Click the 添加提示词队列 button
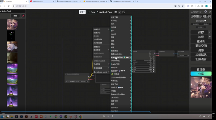 tap(201, 16)
